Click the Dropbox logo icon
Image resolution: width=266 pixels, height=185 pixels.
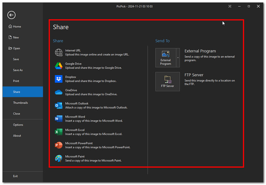tap(59, 79)
